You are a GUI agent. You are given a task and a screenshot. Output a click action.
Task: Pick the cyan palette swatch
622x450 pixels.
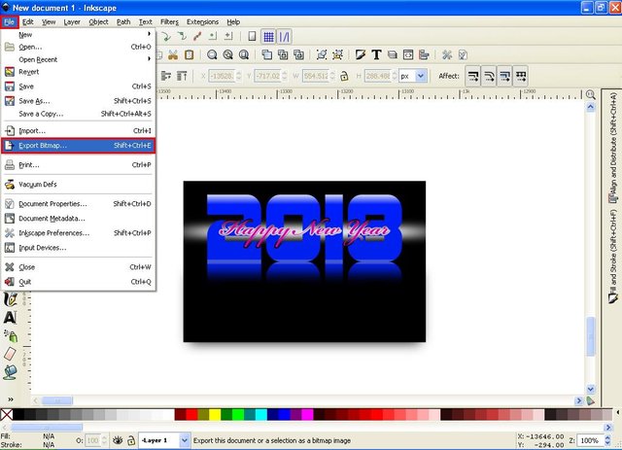click(x=261, y=415)
